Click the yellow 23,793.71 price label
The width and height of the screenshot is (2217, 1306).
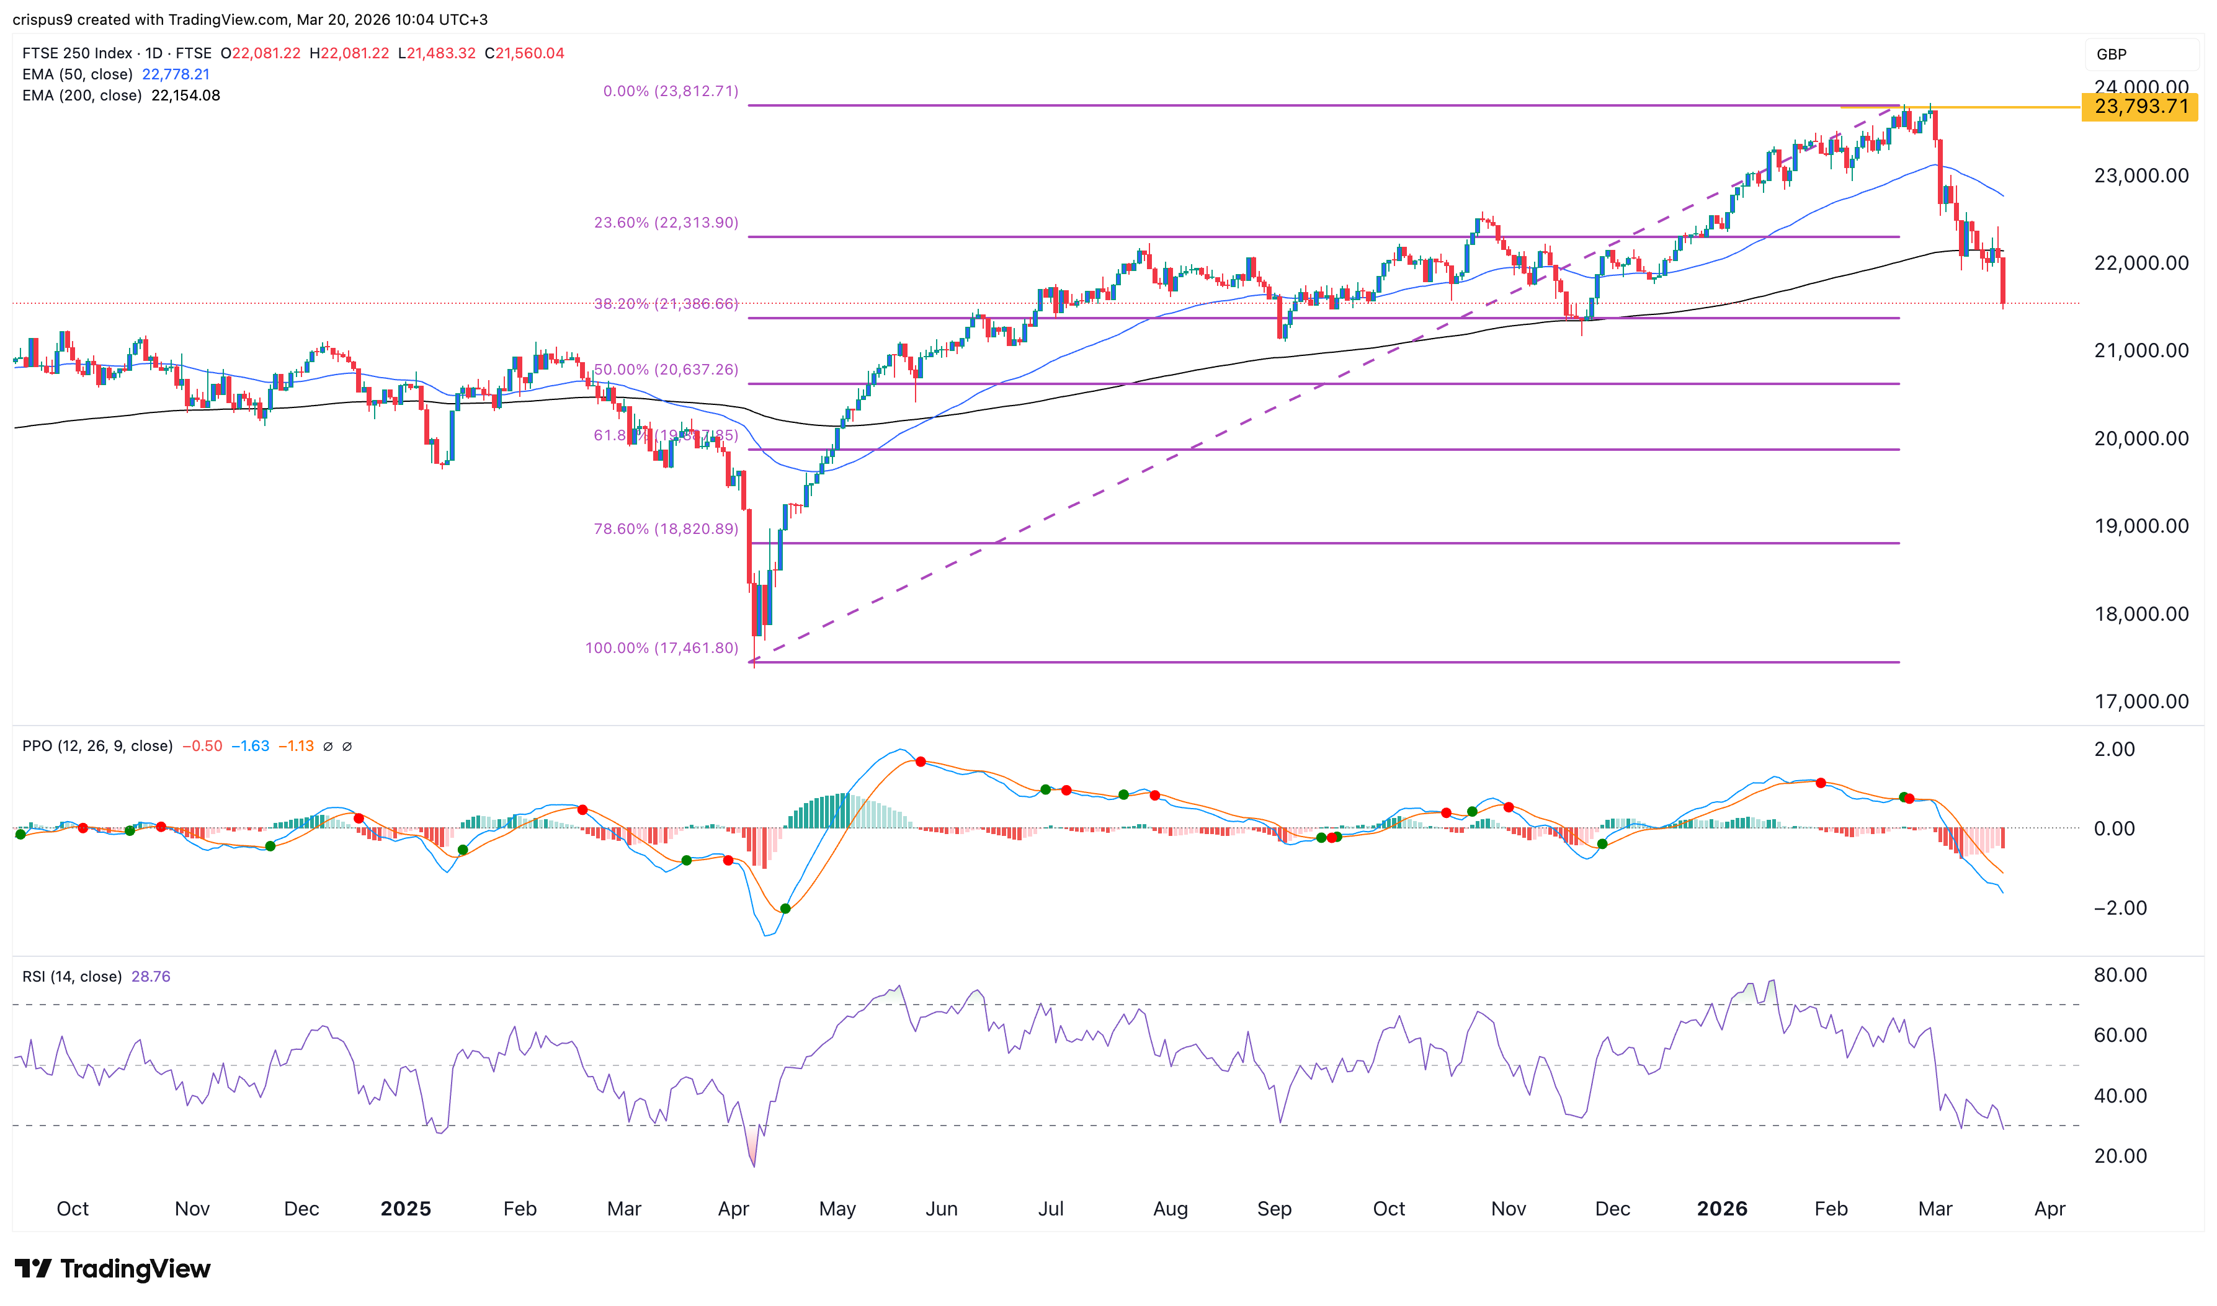[2139, 107]
